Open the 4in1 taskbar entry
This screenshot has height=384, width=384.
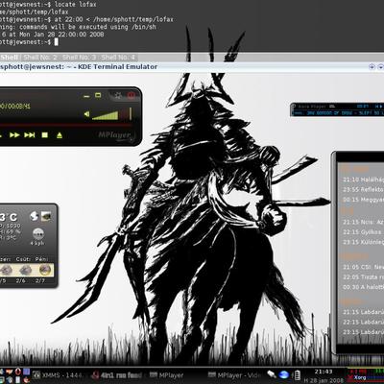coord(117,375)
